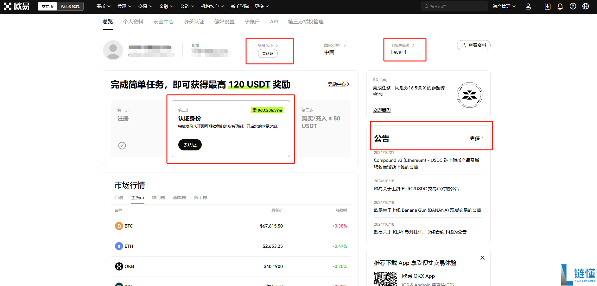Open the language globe icon
The image size is (597, 286).
click(586, 6)
